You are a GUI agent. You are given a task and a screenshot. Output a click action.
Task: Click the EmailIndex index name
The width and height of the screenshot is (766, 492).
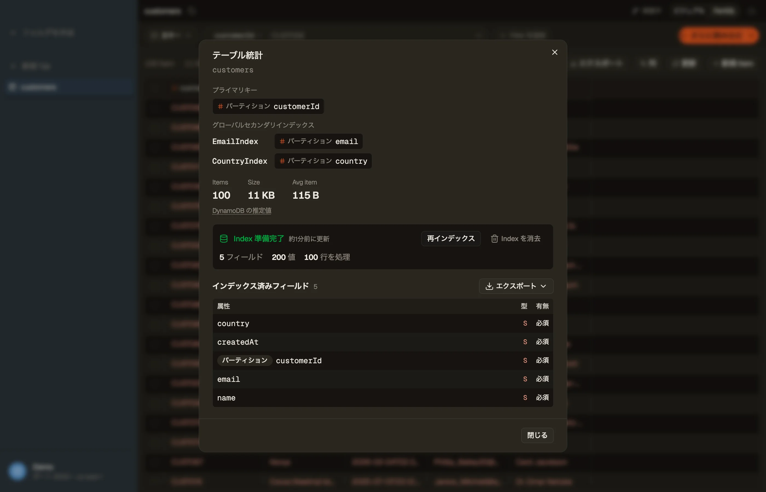[235, 141]
